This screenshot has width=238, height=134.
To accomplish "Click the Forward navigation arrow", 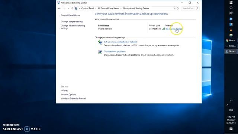I will pyautogui.click(x=64, y=8).
